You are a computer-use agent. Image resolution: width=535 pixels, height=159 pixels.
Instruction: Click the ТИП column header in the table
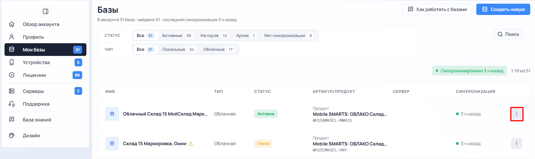tap(219, 92)
